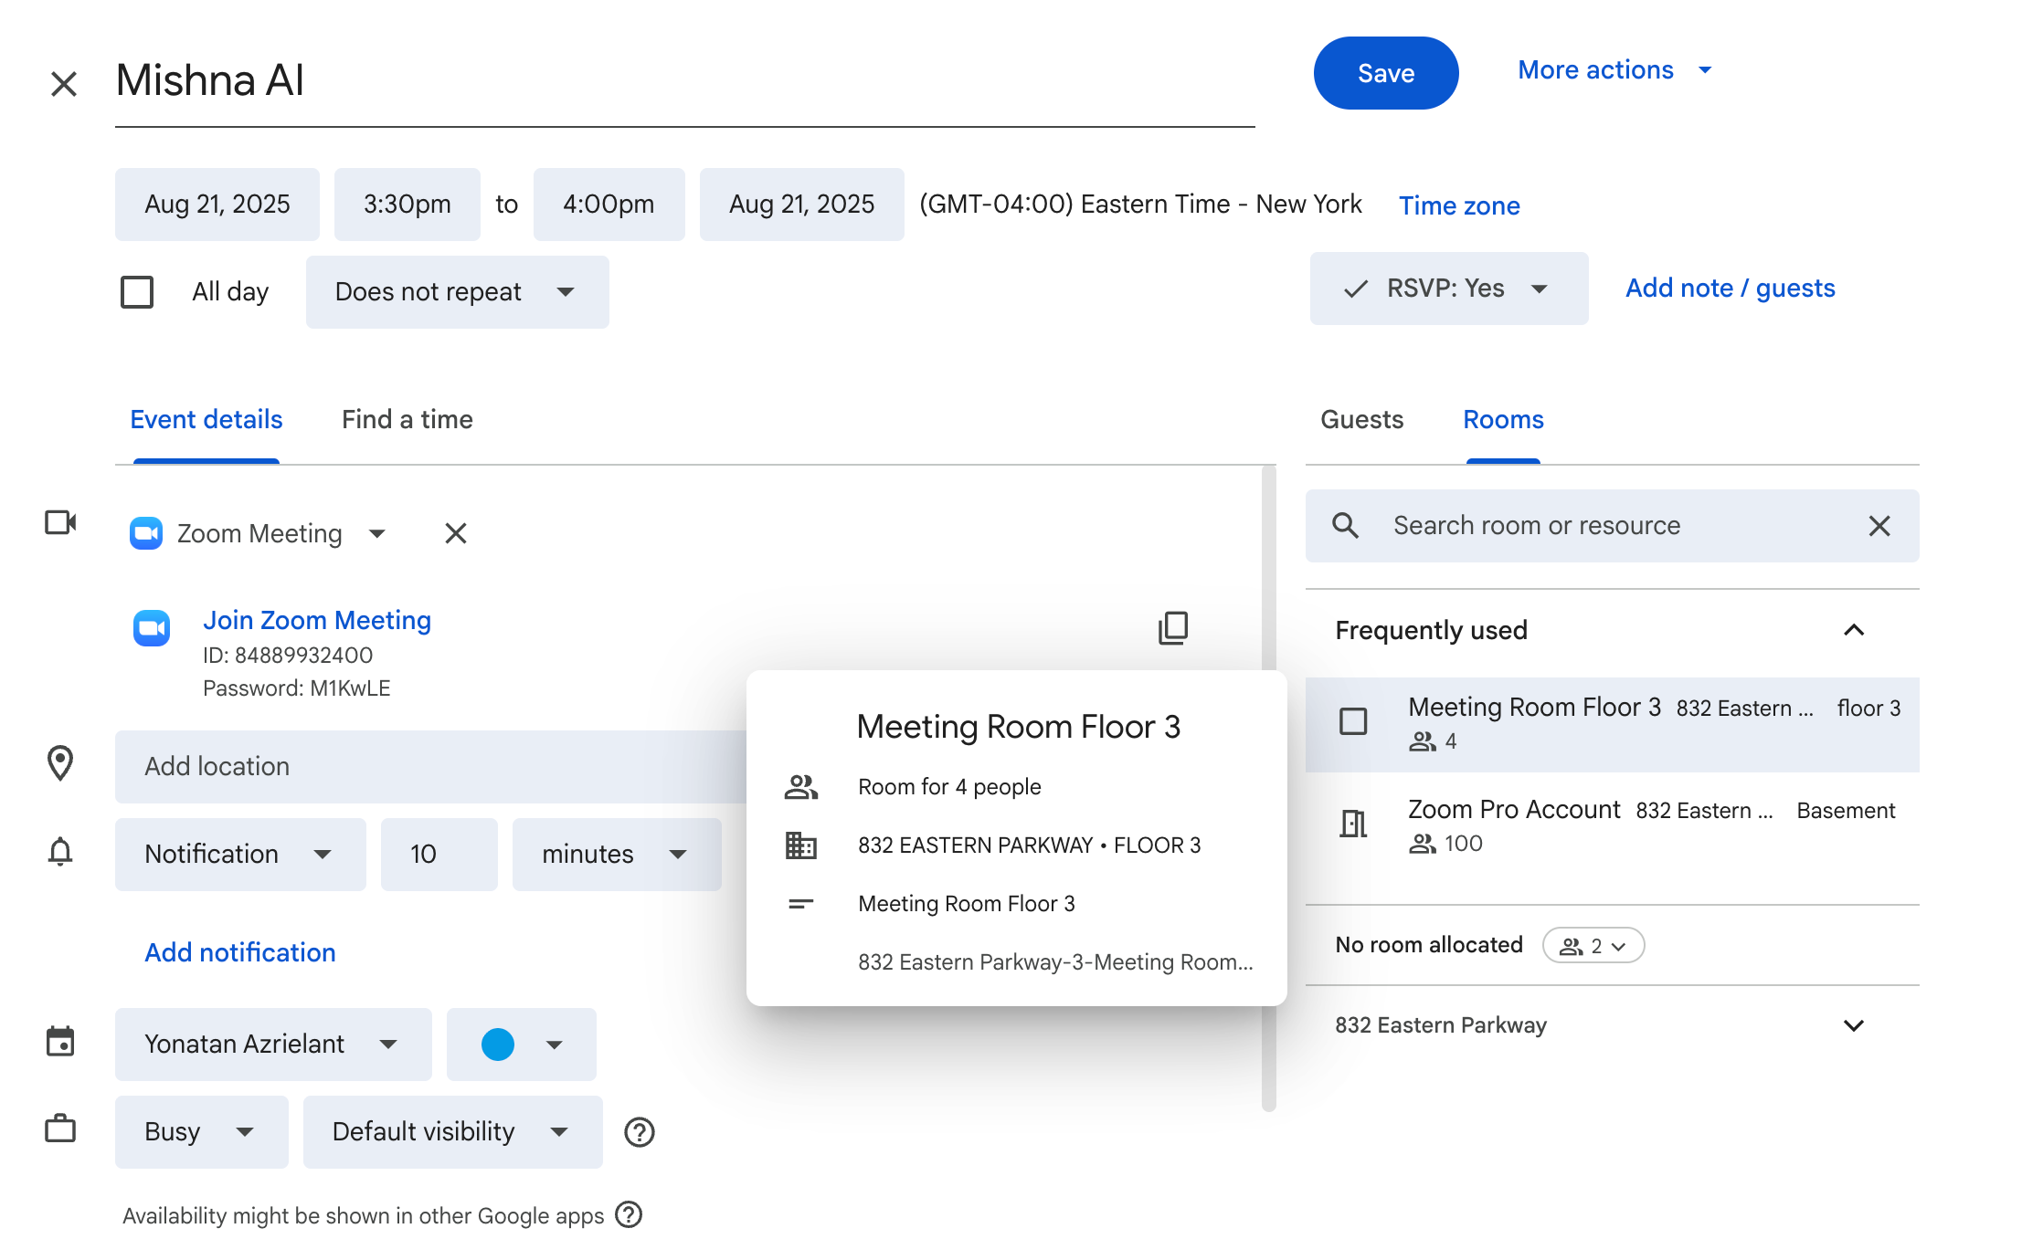Viewport: 2043px width, 1260px height.
Task: Open the Join Zoom Meeting link
Action: click(x=317, y=621)
